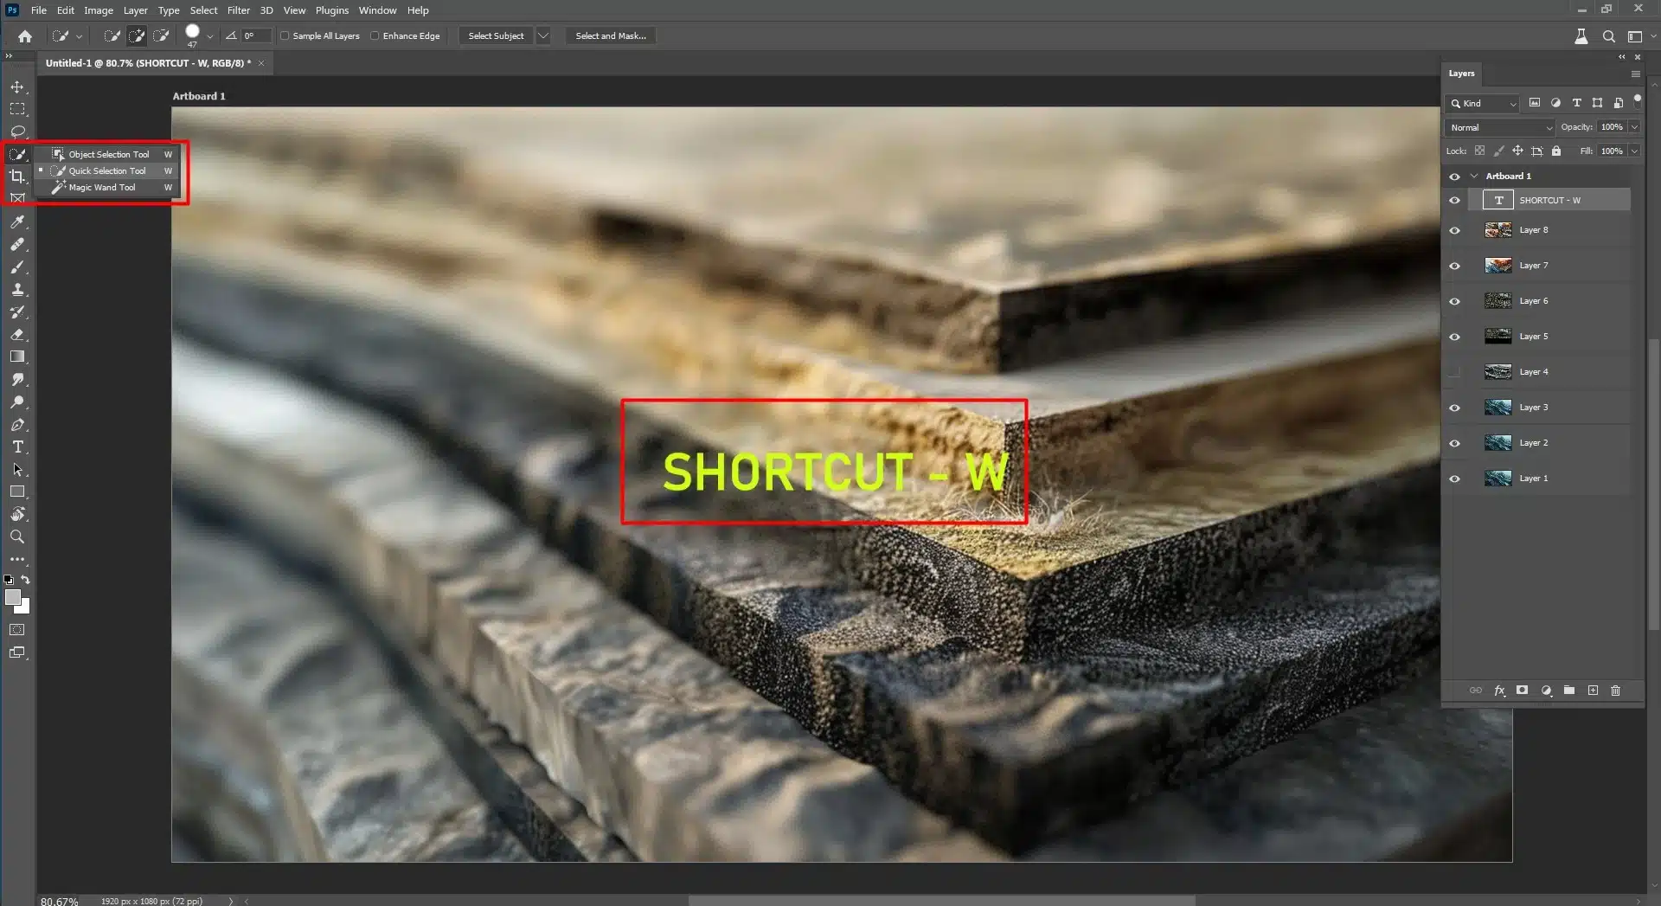The width and height of the screenshot is (1661, 906).
Task: Create new layer with plus icon
Action: pos(1593,691)
